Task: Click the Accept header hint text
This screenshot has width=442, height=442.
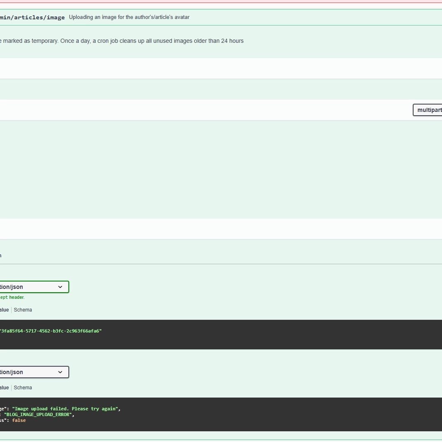Action: point(12,297)
